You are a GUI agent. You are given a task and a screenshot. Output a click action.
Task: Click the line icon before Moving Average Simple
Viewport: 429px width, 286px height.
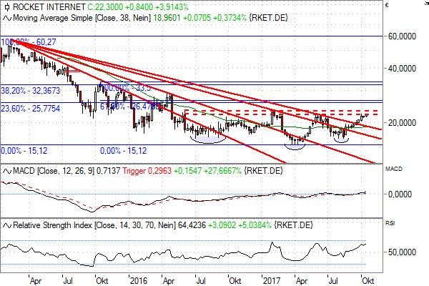[7, 19]
